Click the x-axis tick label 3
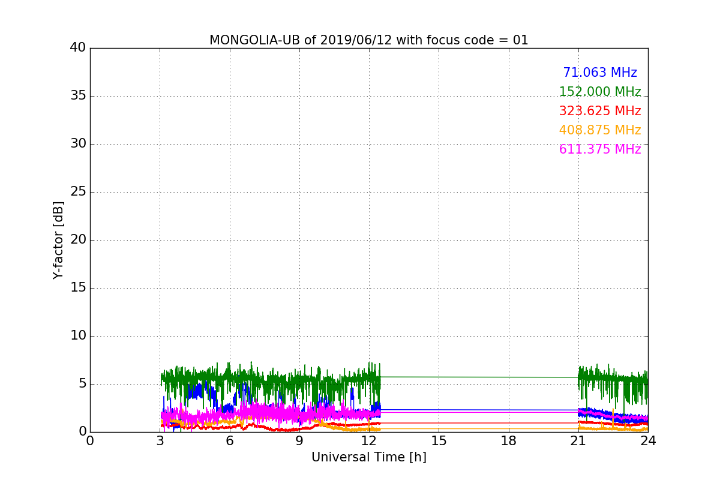Screen dimensions: 720x480 (x=160, y=441)
